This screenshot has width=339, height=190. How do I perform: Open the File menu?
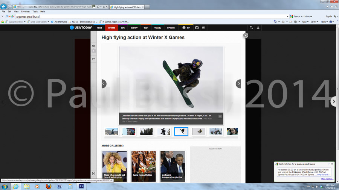[3, 12]
